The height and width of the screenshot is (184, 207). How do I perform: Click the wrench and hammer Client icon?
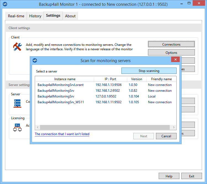click(x=17, y=47)
